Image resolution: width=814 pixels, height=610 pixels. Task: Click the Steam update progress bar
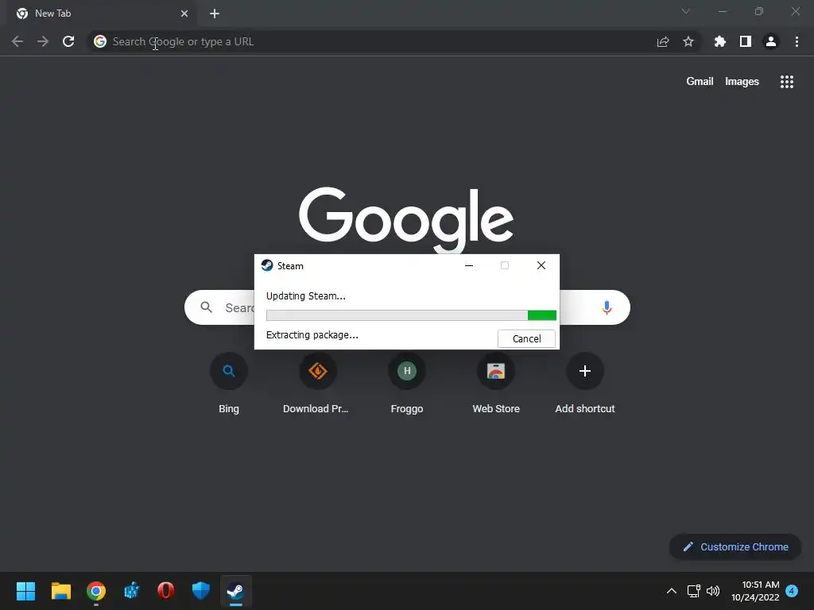point(411,315)
